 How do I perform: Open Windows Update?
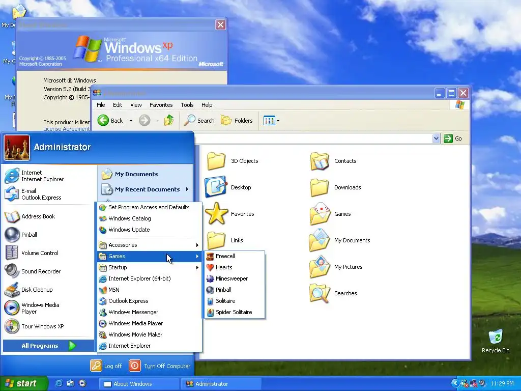[x=150, y=230]
